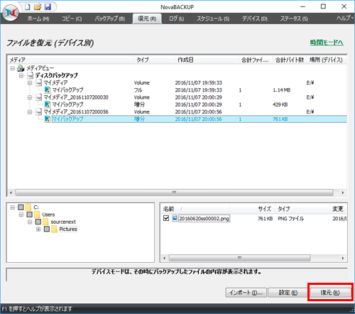
Task: Click the New document icon in title bar
Action: (28, 6)
